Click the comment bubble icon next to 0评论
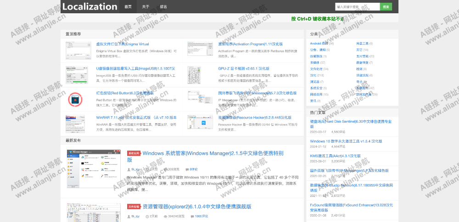Image resolution: width=459 pixels, height=222 pixels. tap(187, 169)
